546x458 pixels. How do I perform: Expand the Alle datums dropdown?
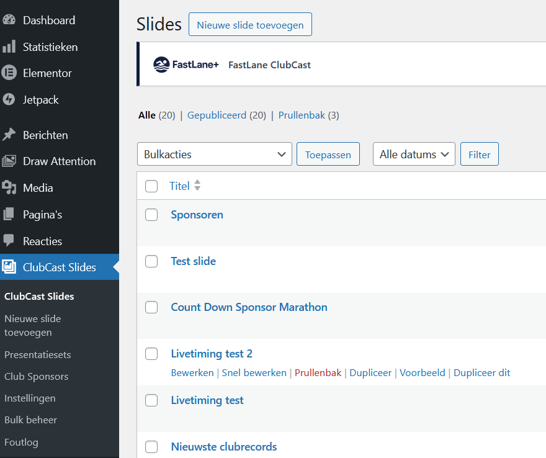(413, 155)
